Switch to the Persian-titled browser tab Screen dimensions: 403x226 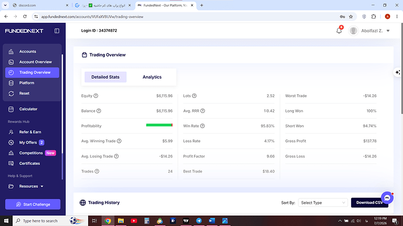(x=103, y=5)
